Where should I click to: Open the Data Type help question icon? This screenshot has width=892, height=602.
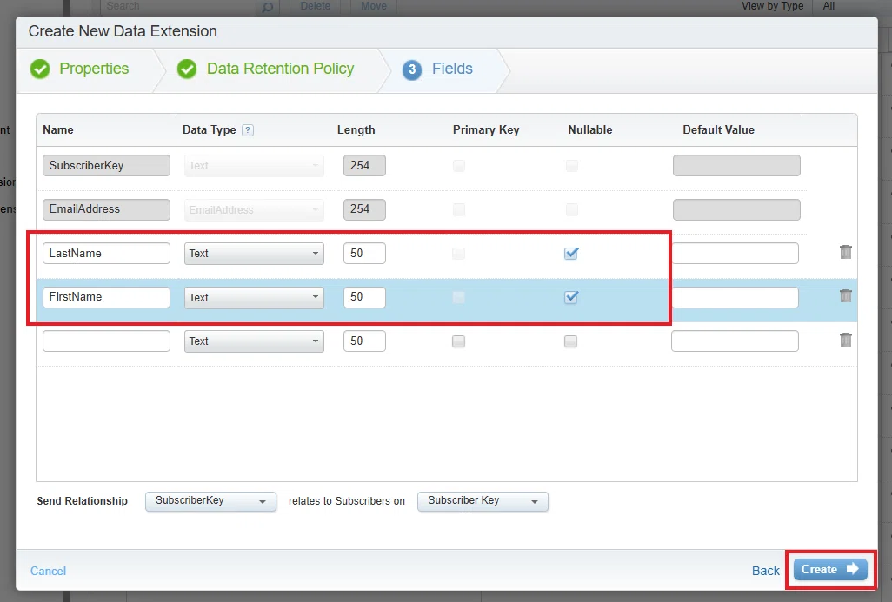click(x=248, y=130)
